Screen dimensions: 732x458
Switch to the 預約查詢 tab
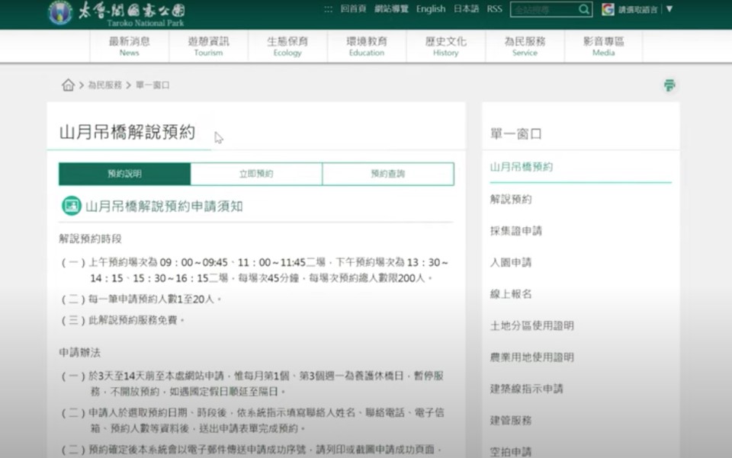coord(388,174)
